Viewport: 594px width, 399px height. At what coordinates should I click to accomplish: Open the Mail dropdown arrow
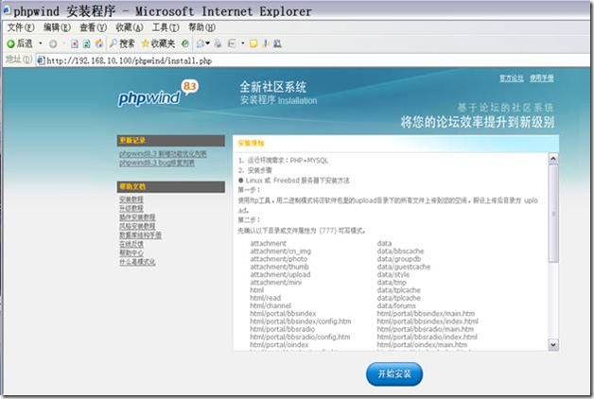[x=207, y=43]
